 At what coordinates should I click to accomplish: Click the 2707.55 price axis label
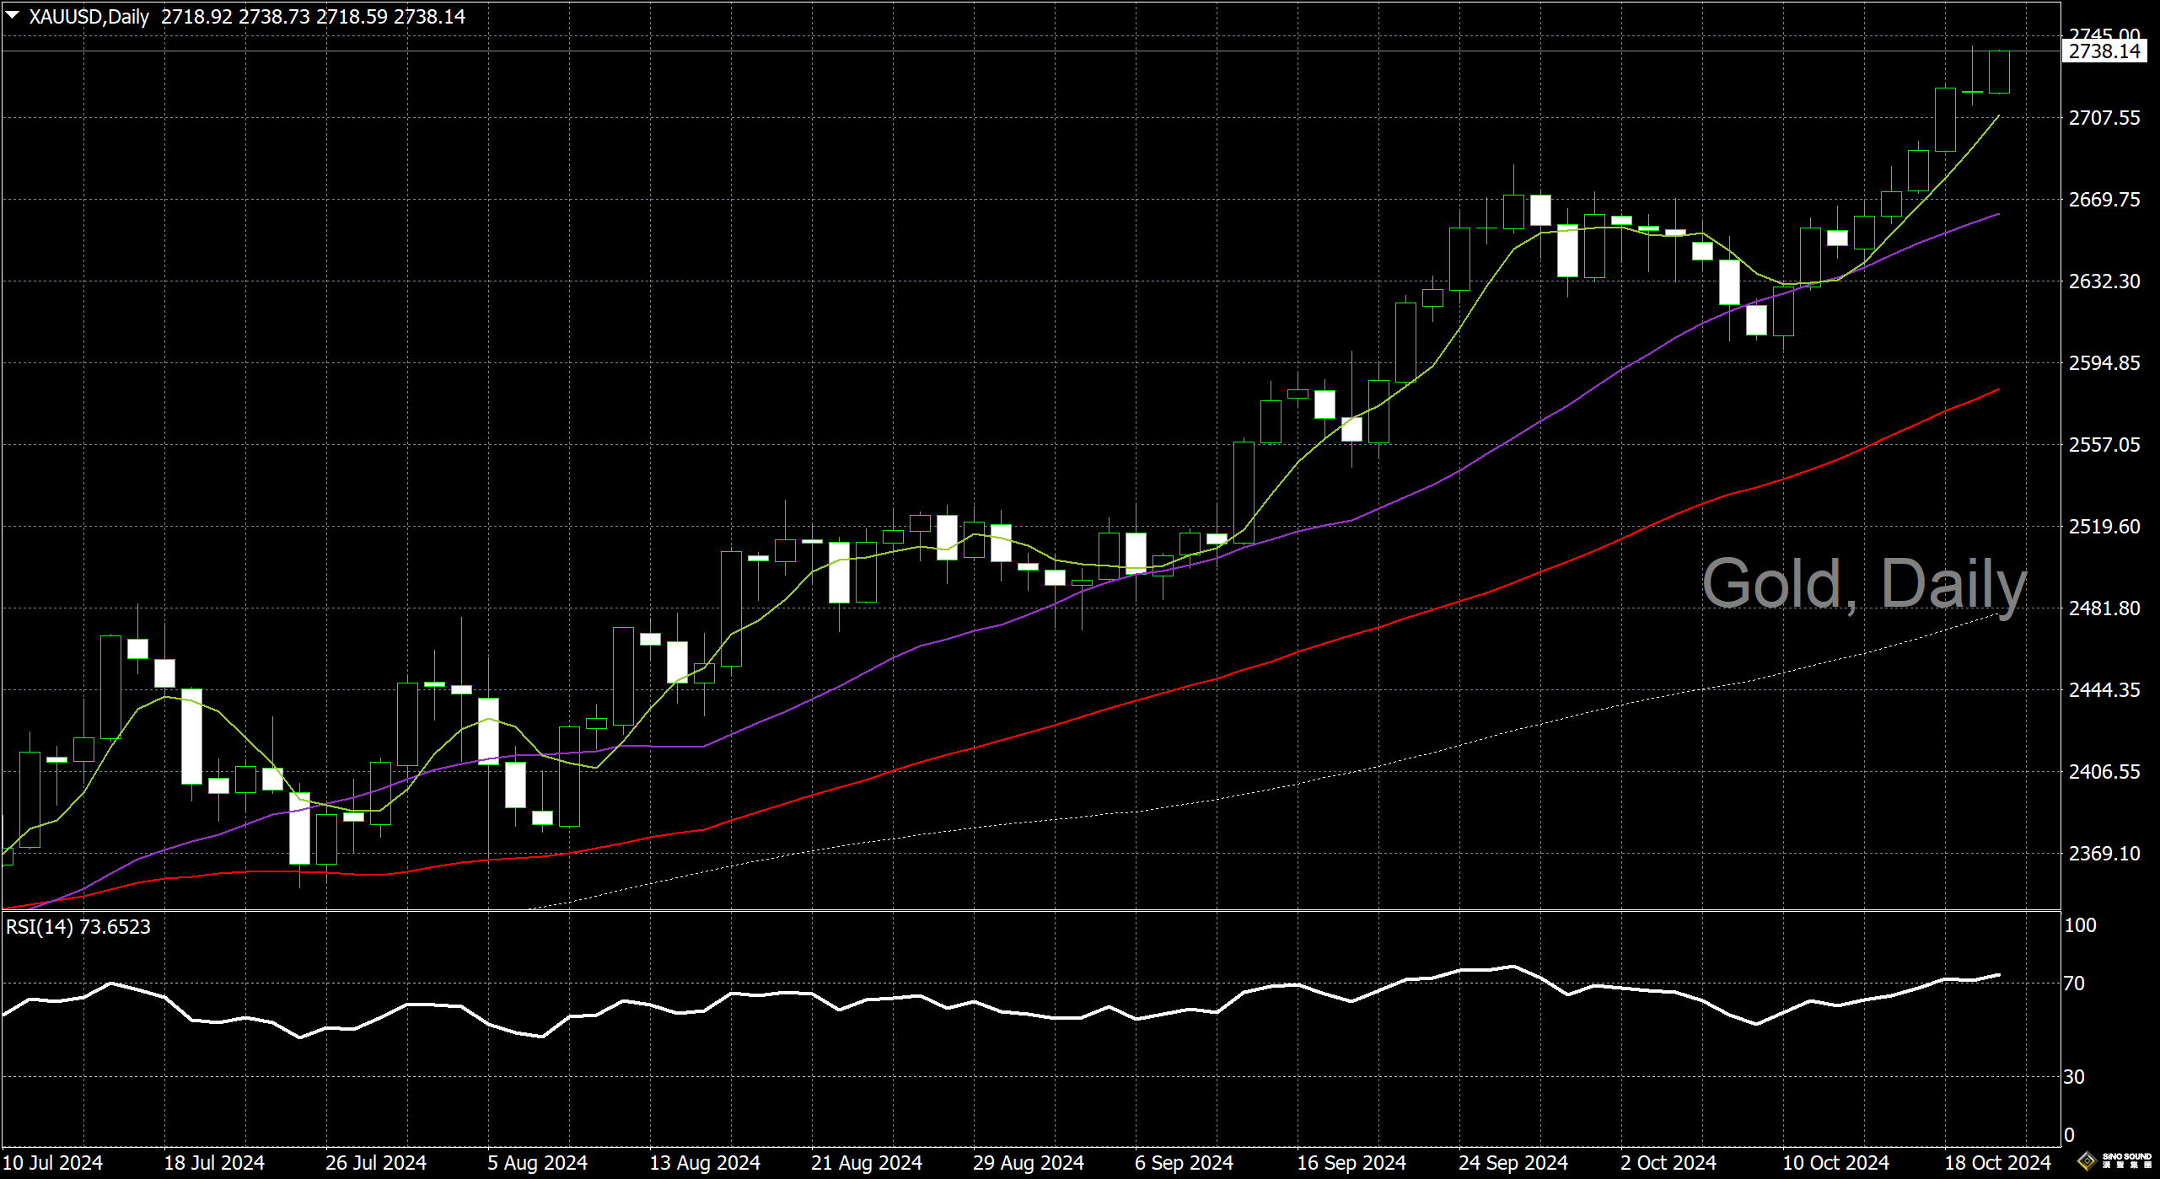tap(2104, 118)
